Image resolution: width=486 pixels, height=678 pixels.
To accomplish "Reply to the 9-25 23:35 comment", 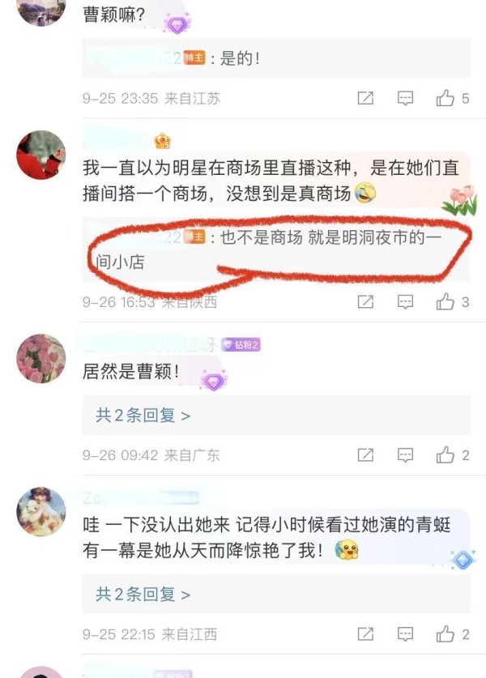I will 405,98.
